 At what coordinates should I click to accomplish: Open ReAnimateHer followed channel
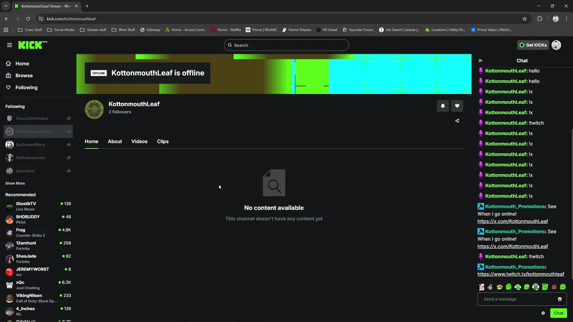pyautogui.click(x=38, y=158)
